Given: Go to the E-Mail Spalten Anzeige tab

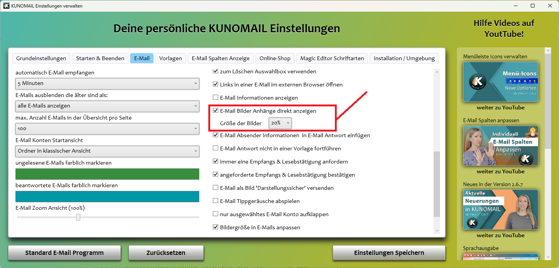Looking at the screenshot, I should coord(221,58).
